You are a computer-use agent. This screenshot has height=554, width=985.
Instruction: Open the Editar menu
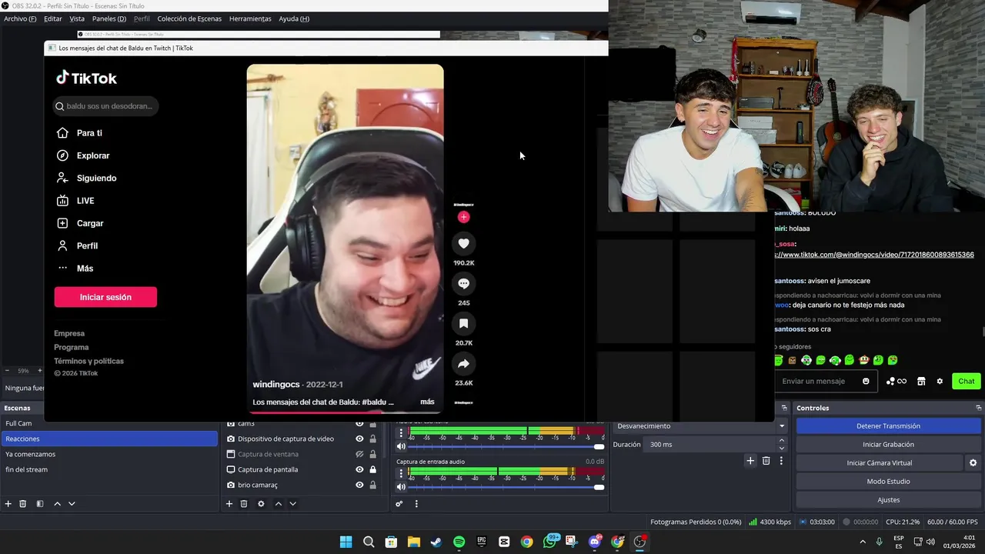click(x=53, y=18)
